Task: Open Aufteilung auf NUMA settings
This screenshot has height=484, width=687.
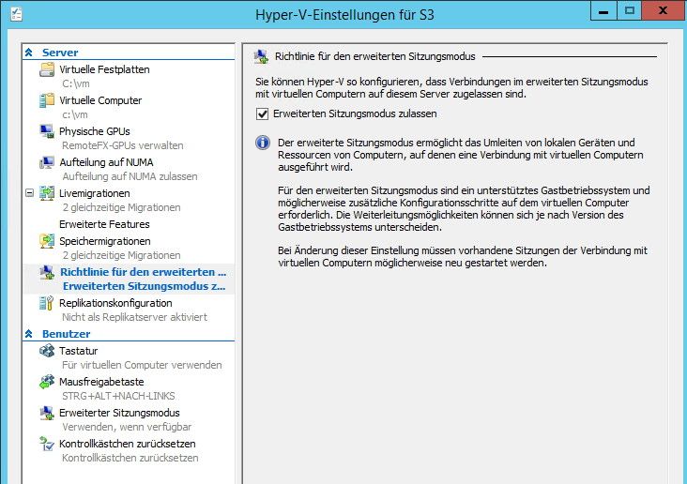Action: (x=106, y=162)
